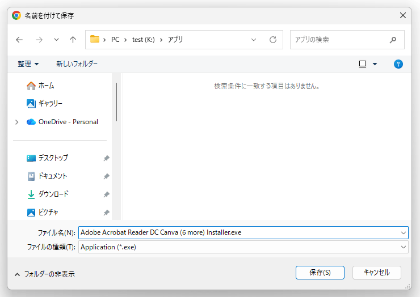Unpin Desktop using its pin icon
420x297 pixels.
click(x=106, y=158)
